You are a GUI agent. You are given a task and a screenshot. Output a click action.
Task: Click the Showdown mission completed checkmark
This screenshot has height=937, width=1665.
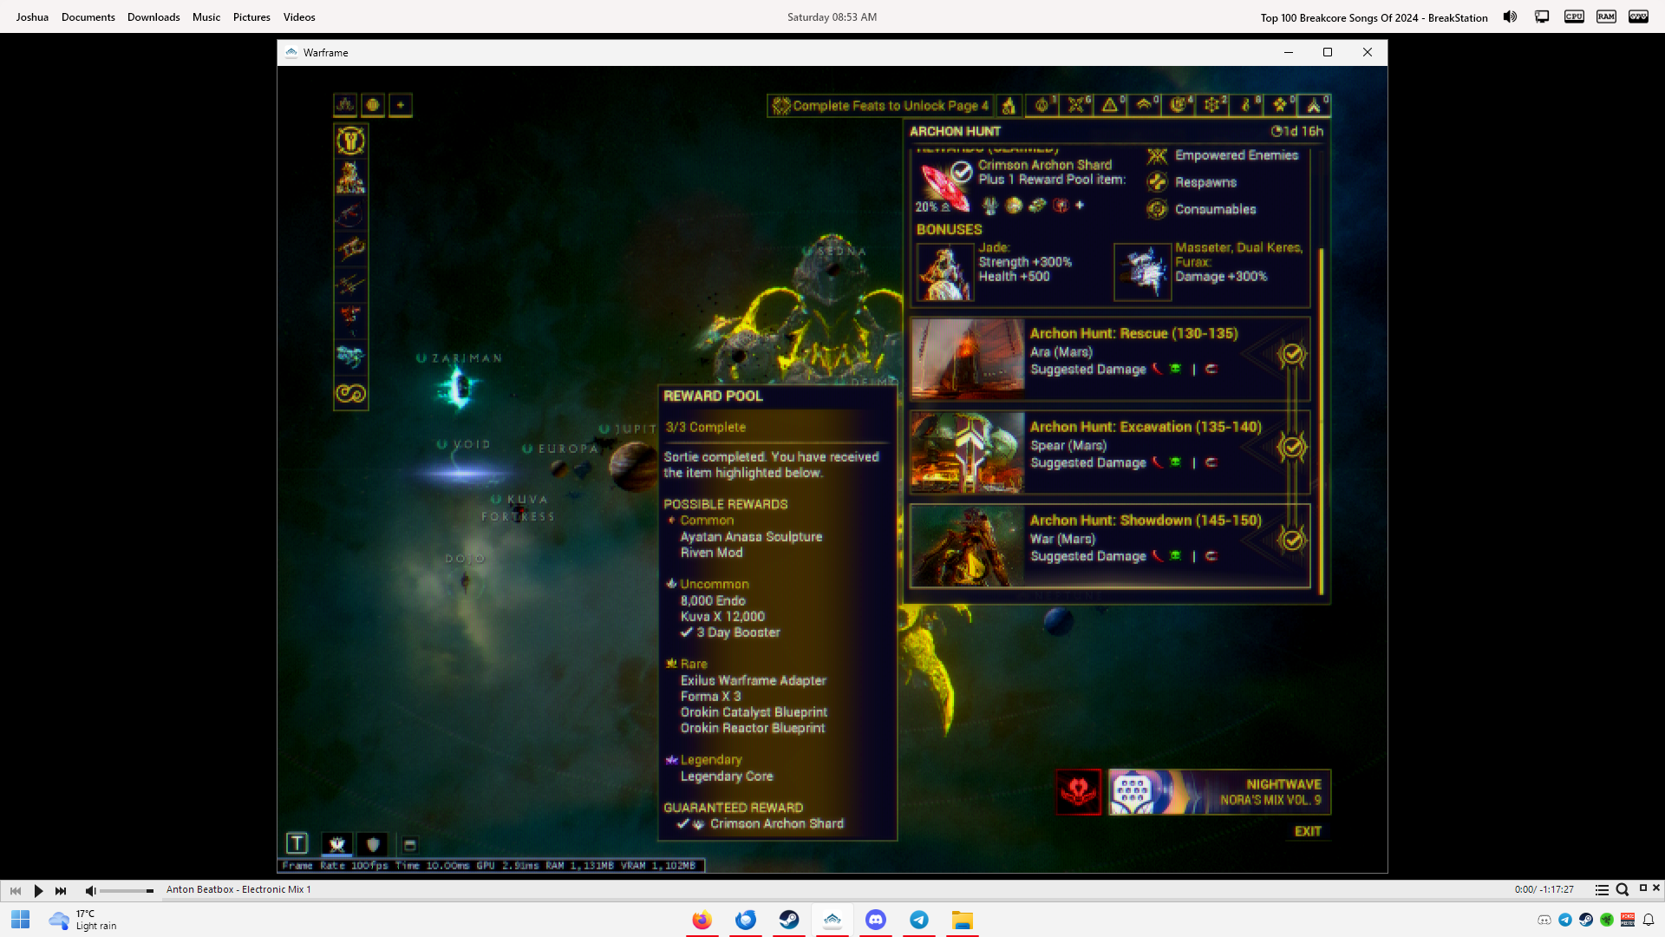click(x=1292, y=540)
